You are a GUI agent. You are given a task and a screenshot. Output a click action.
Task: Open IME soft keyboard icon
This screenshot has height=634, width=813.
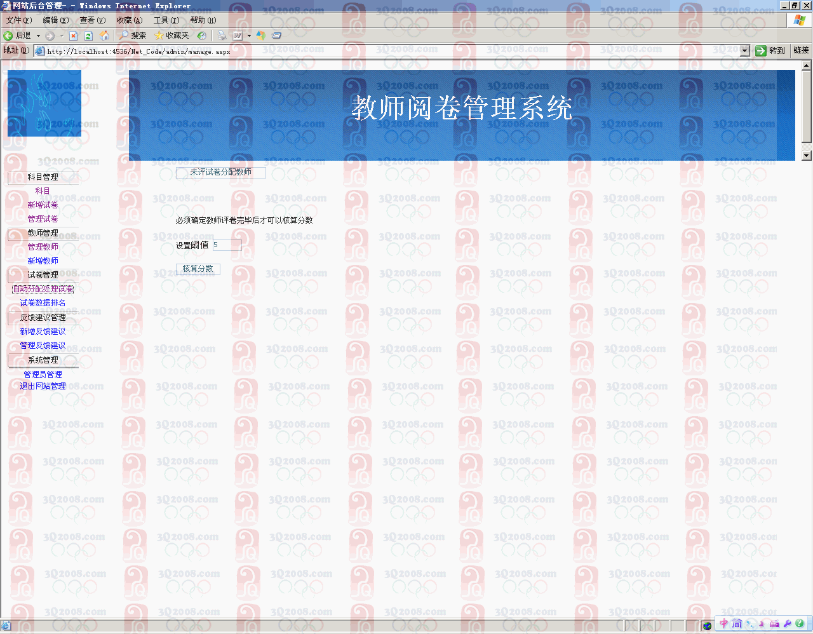point(774,624)
